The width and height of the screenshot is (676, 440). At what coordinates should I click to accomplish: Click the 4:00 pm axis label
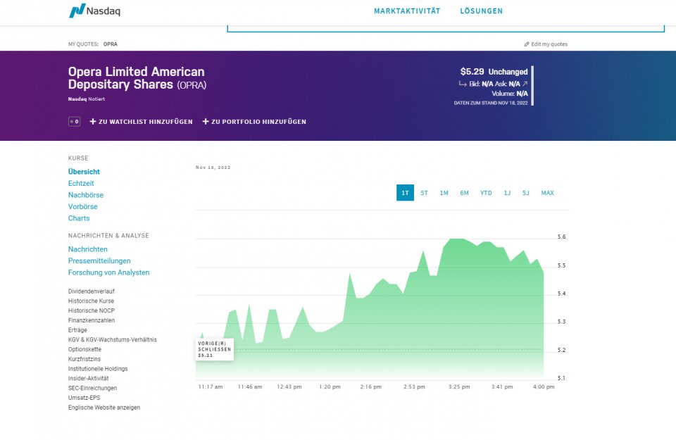tap(544, 387)
